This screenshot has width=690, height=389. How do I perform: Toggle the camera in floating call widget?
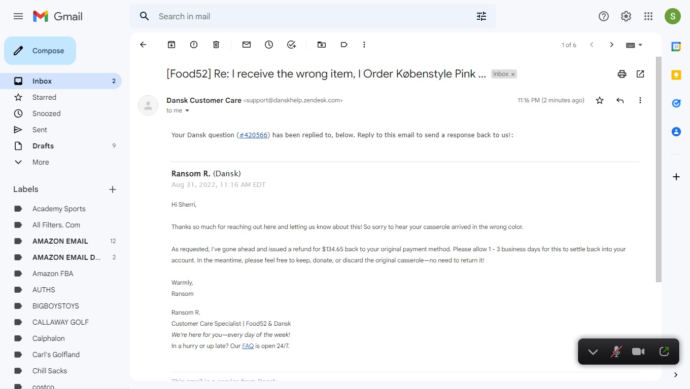[638, 352]
